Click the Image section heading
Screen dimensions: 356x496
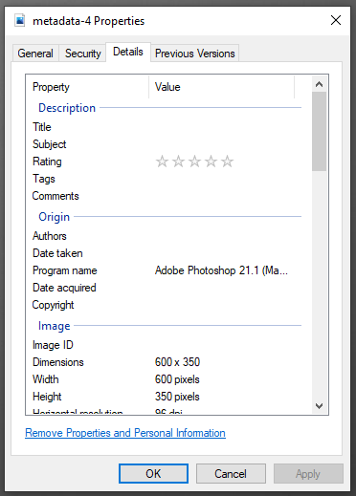pos(55,326)
